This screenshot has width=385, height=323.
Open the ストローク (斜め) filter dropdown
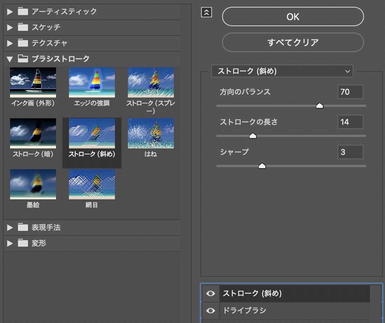pyautogui.click(x=283, y=71)
